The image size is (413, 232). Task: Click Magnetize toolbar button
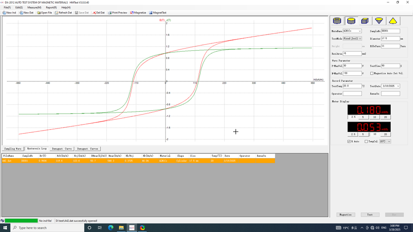pos(138,12)
